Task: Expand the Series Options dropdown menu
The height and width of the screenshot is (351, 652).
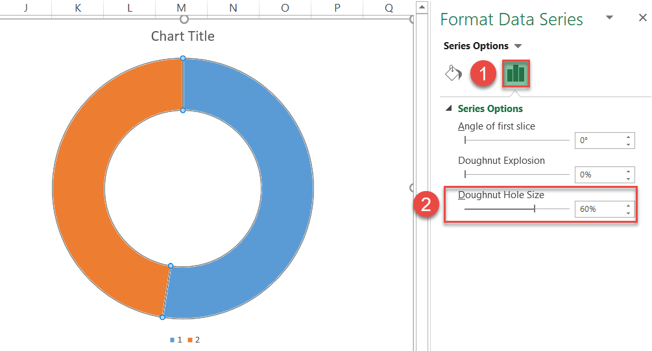Action: 518,46
